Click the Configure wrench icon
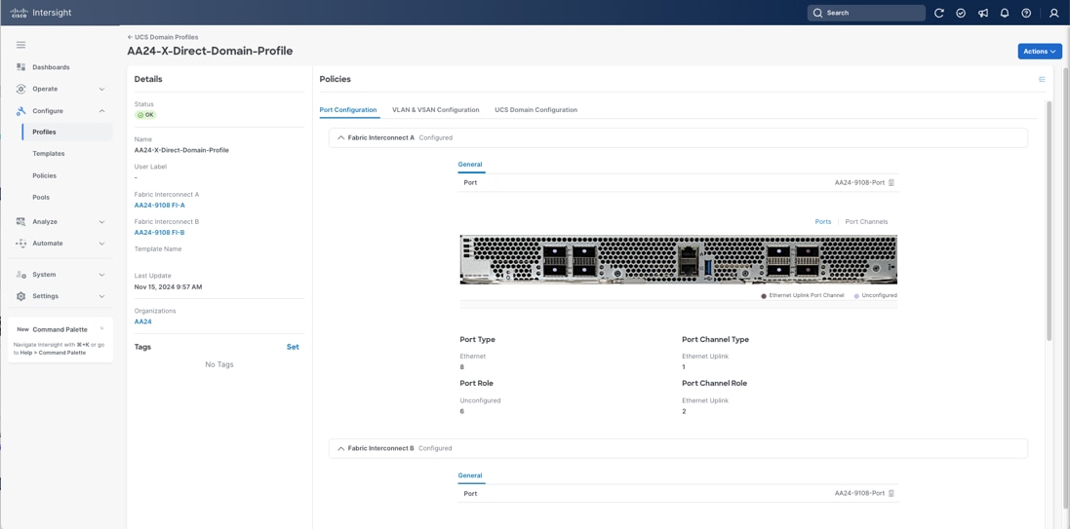This screenshot has height=529, width=1070. coord(20,110)
